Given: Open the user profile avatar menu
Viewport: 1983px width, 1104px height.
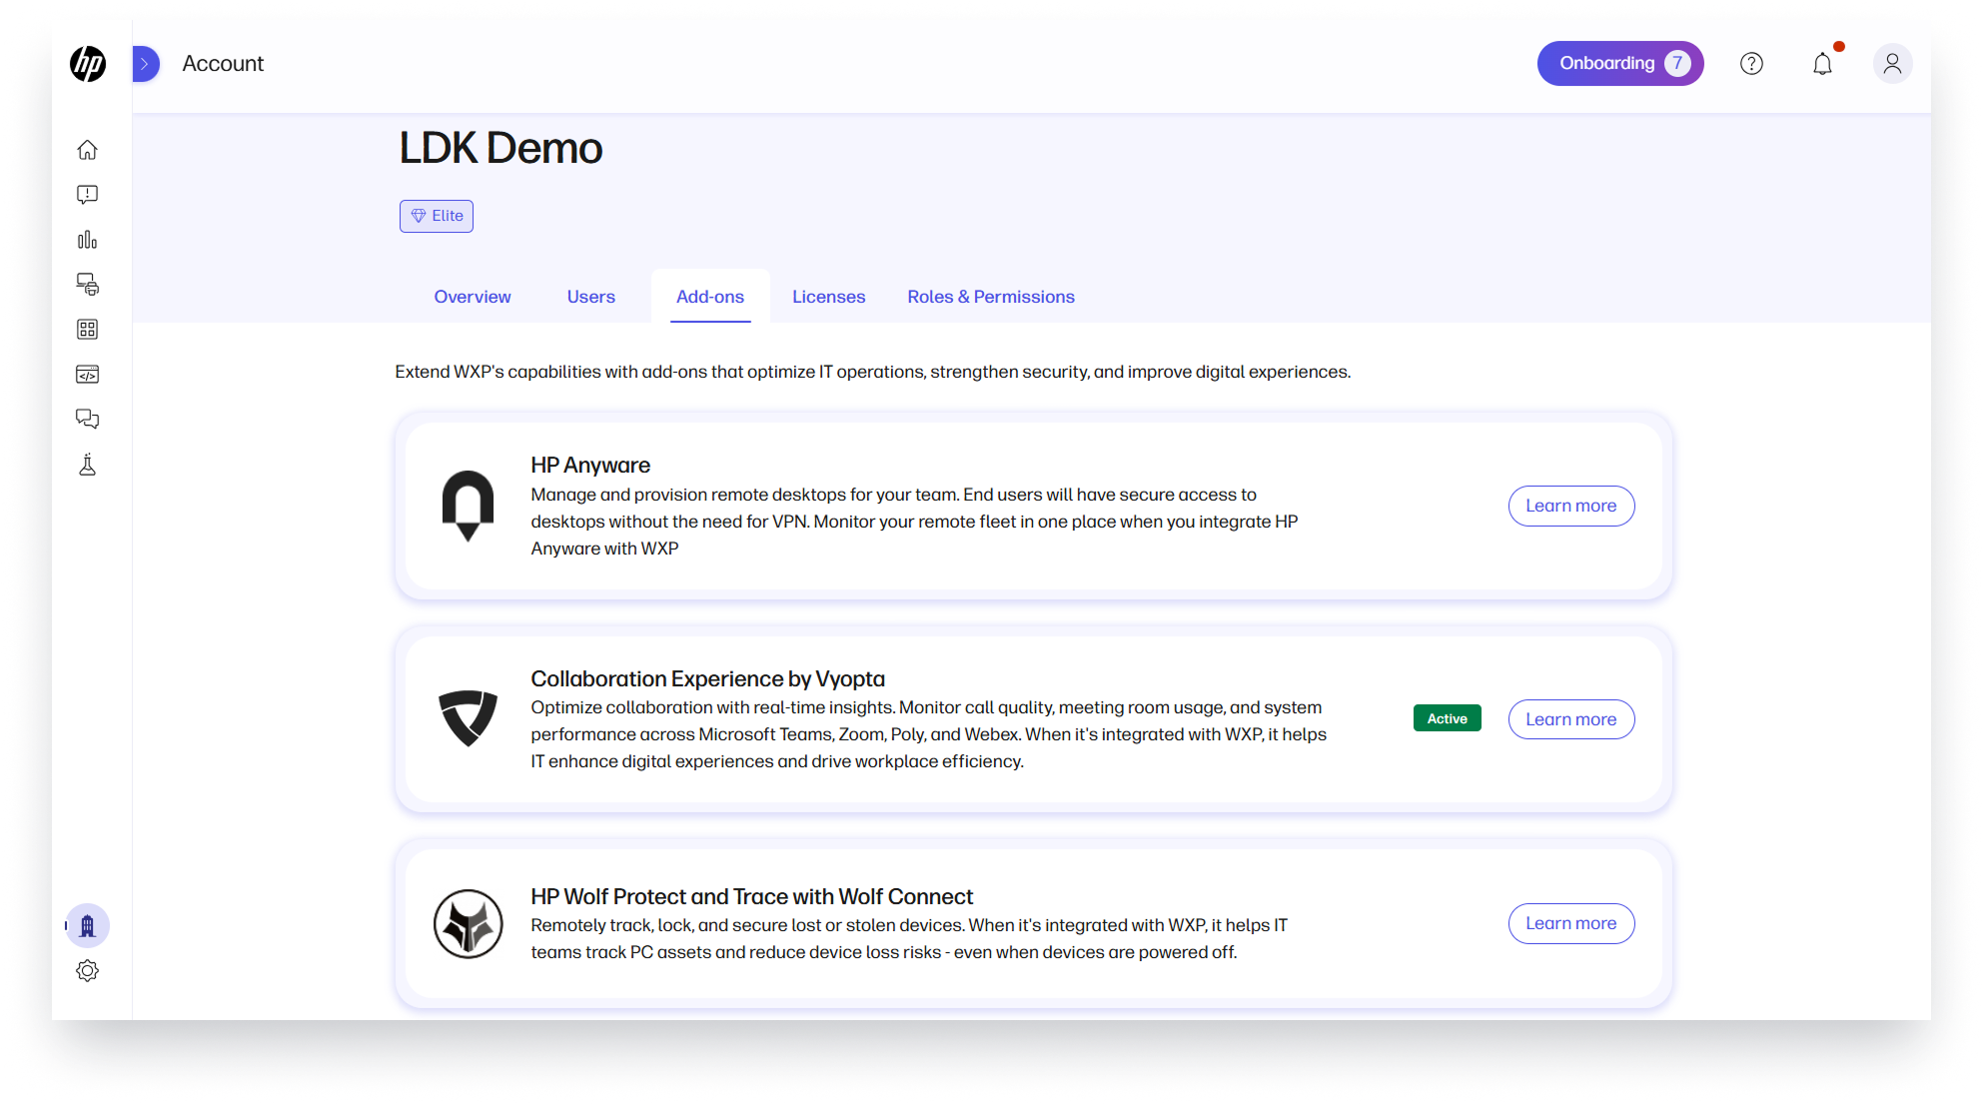Looking at the screenshot, I should click(1892, 64).
